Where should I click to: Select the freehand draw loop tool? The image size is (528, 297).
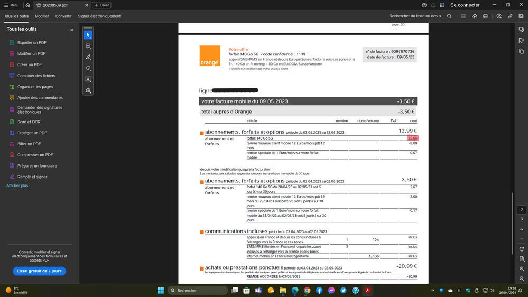click(88, 68)
